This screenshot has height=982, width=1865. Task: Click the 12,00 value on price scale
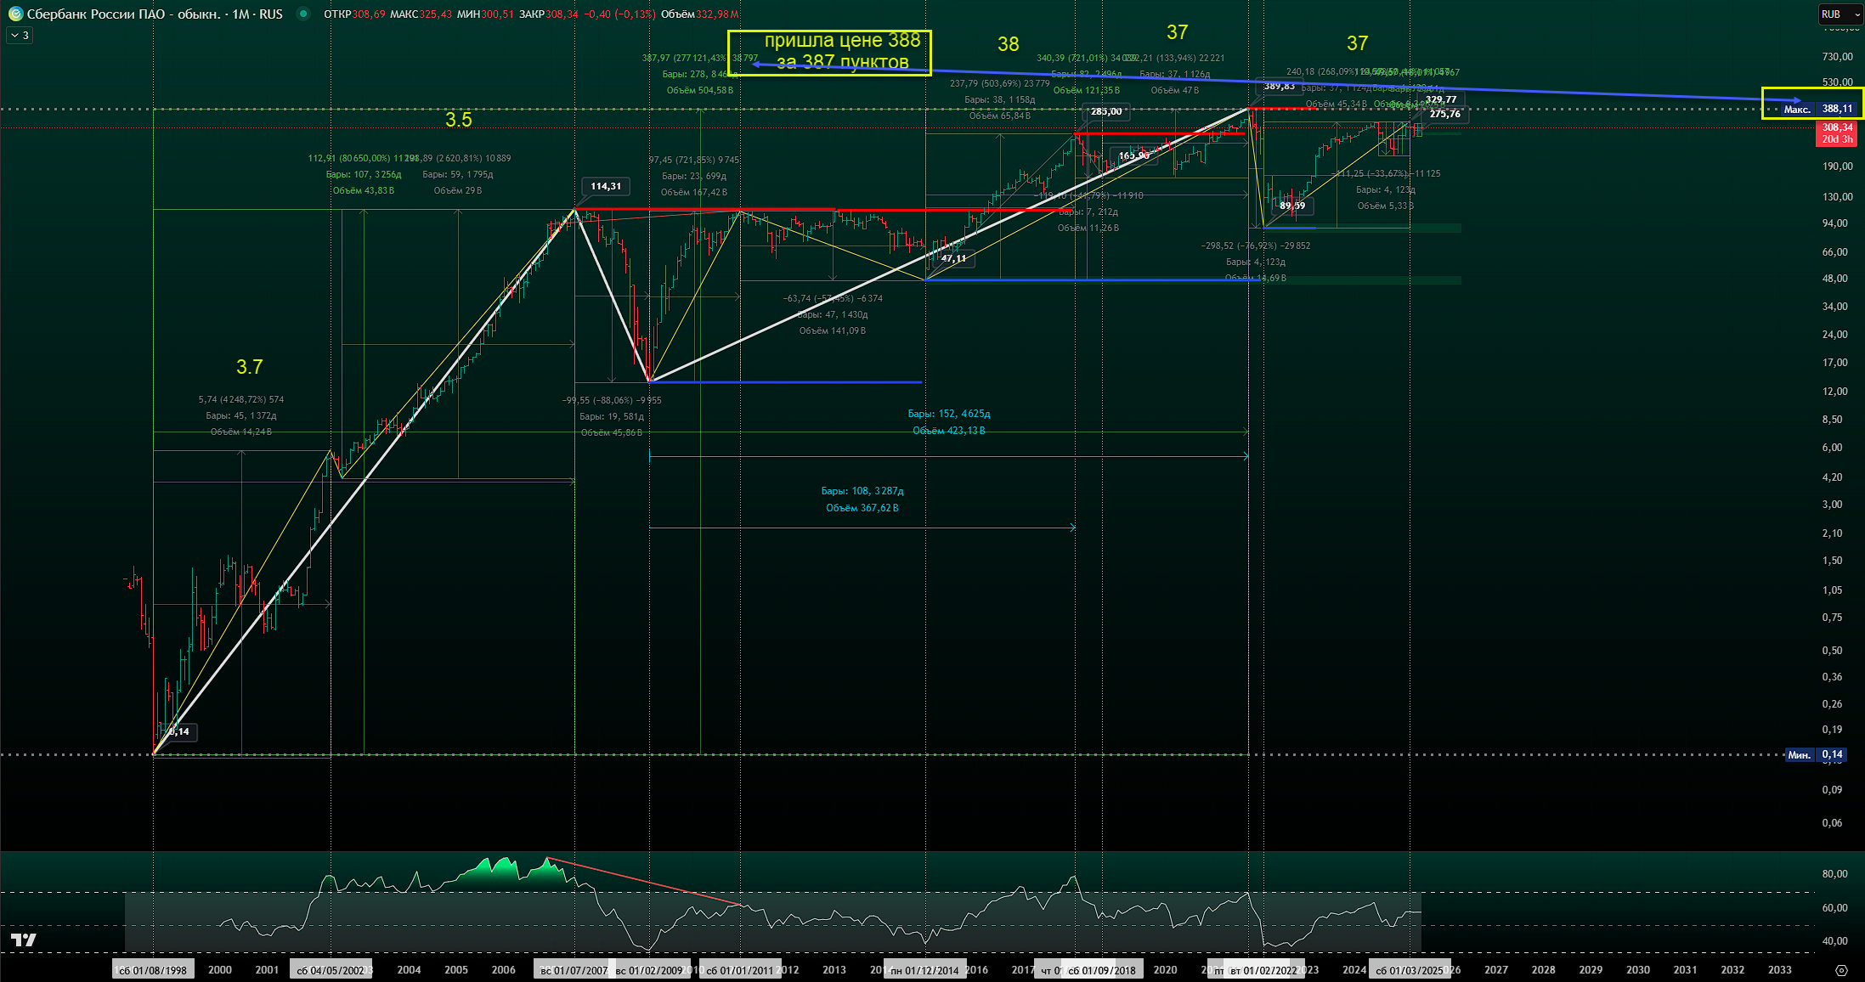tap(1835, 392)
